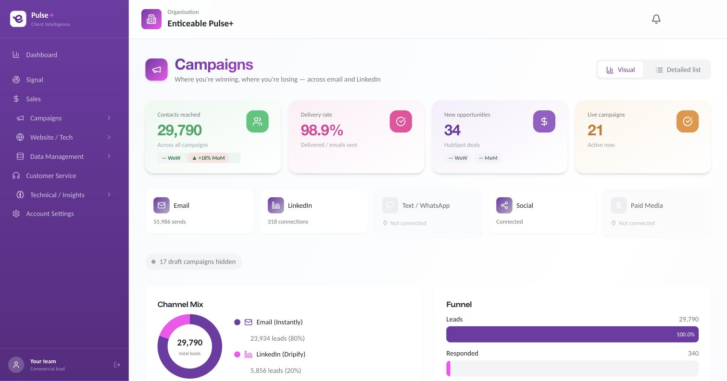The image size is (727, 381).
Task: Click Not connected under Paid Media
Action: pos(637,223)
